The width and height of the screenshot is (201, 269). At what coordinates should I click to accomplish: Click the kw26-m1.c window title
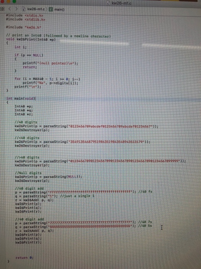pos(121,3)
